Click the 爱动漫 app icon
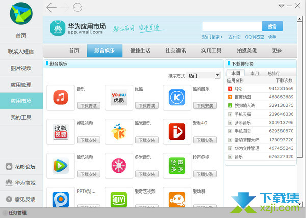Viewport: 306px width, 218px height. tap(177, 199)
